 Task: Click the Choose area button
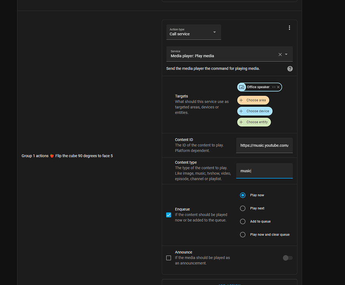click(253, 100)
